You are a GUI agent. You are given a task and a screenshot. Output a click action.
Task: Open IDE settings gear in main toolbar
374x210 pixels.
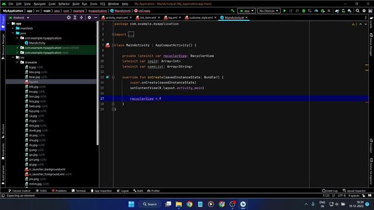pyautogui.click(x=364, y=10)
